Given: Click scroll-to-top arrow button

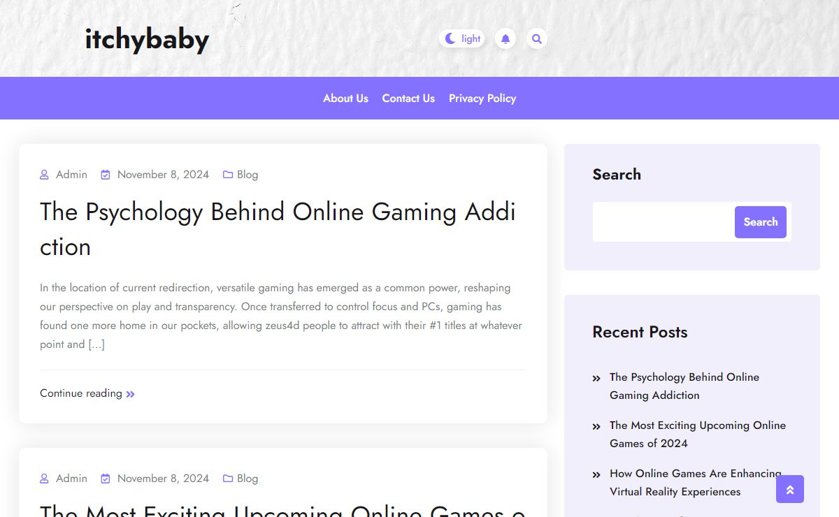Looking at the screenshot, I should (790, 489).
